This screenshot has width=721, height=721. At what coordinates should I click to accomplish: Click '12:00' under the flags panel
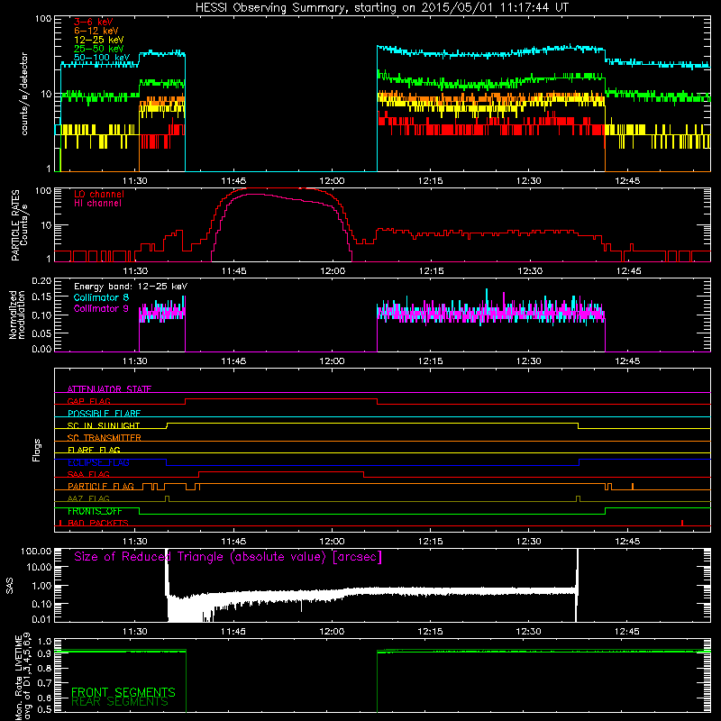[332, 542]
